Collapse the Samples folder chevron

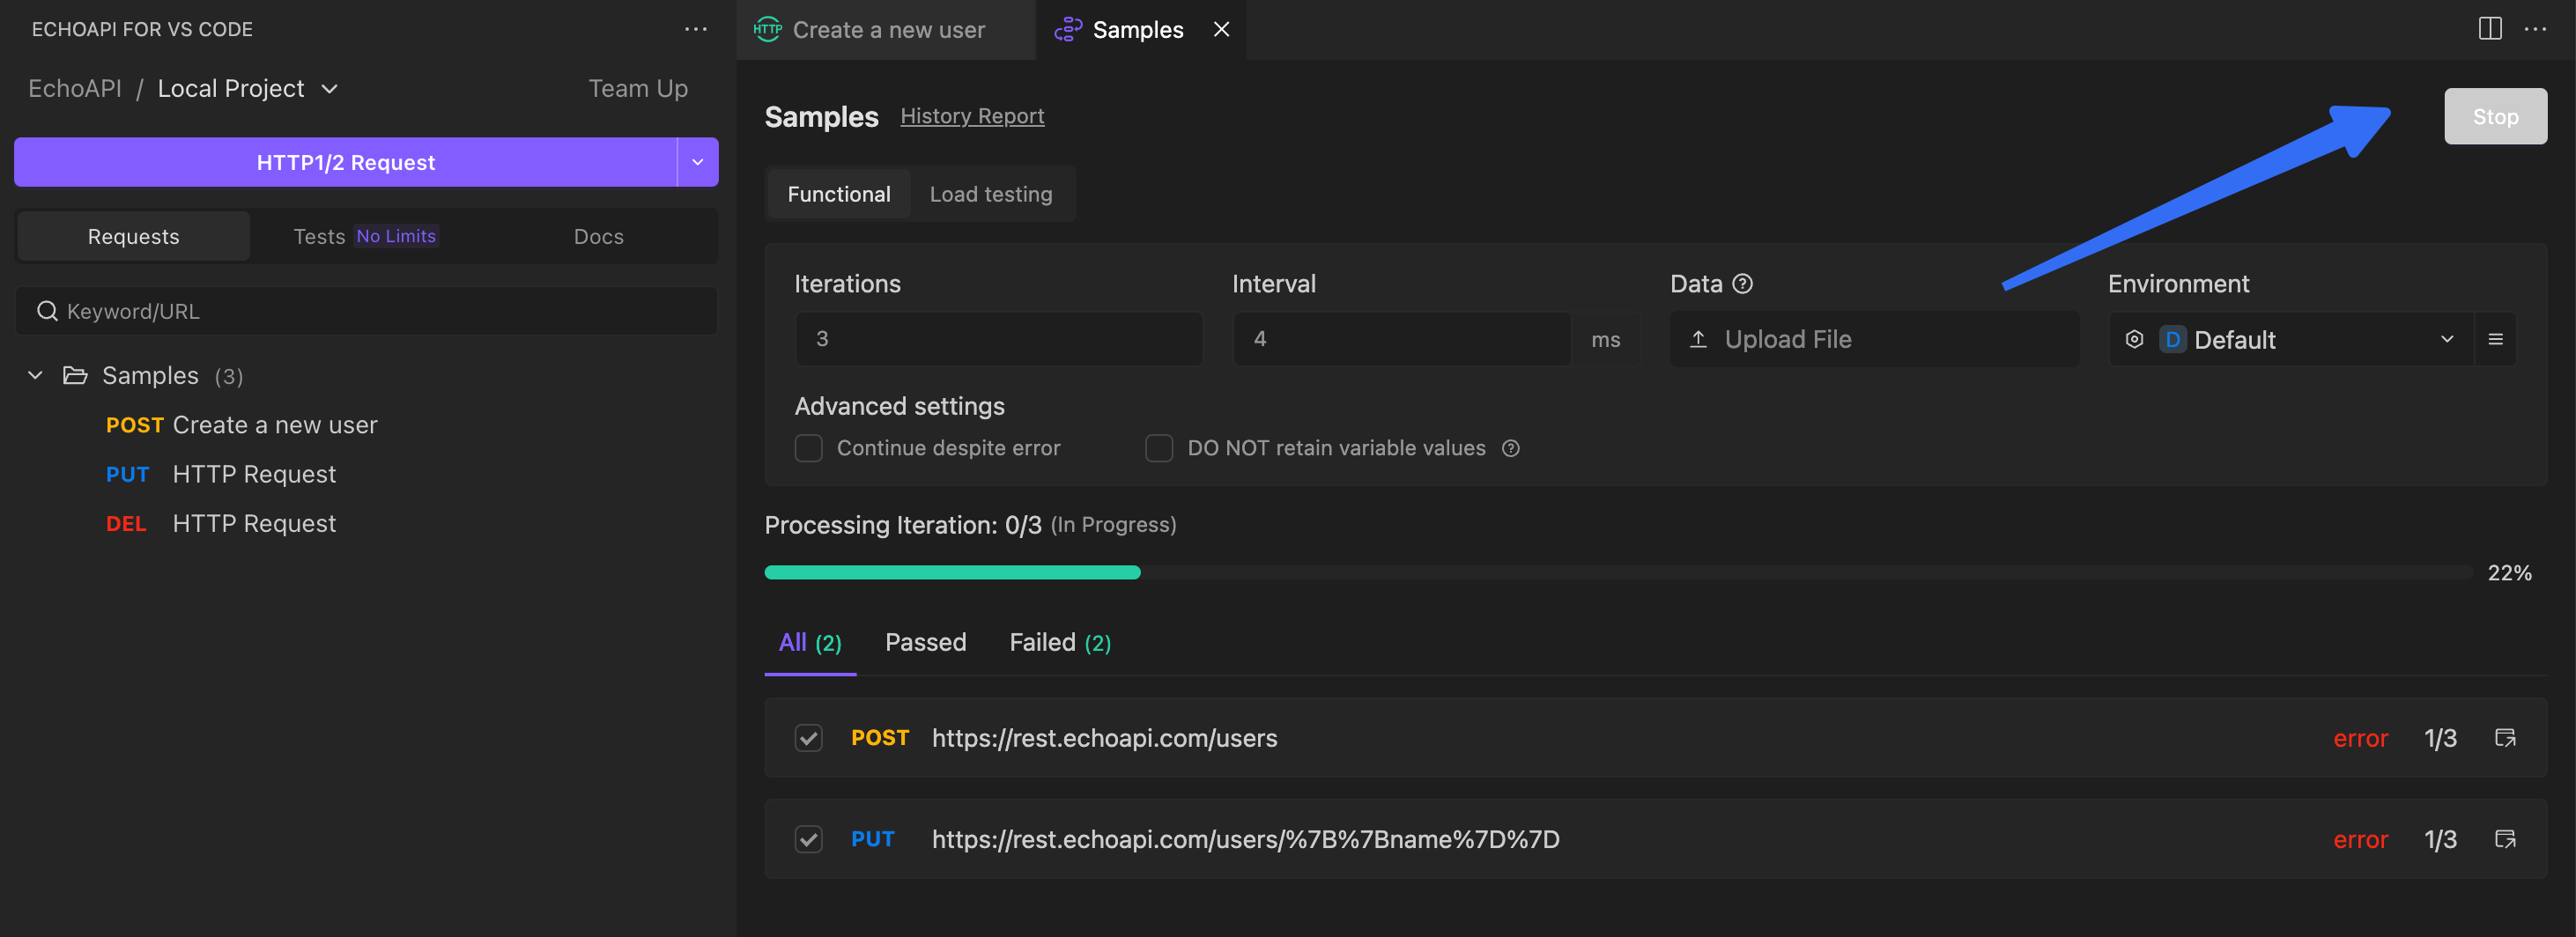coord(35,375)
